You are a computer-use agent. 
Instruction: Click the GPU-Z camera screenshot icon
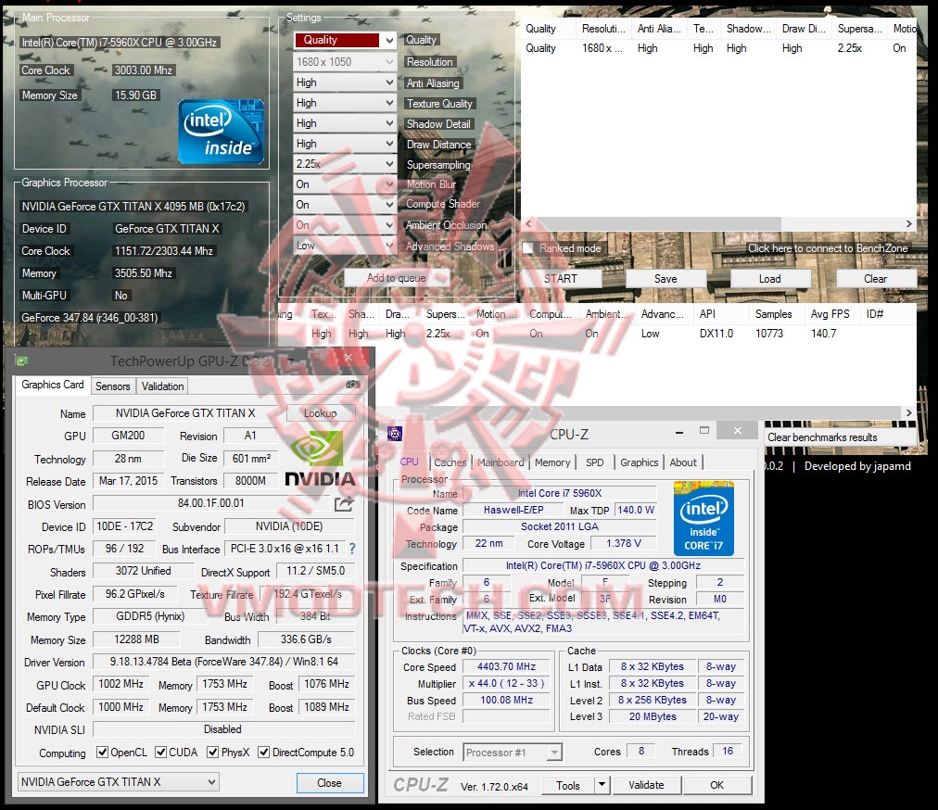(353, 384)
